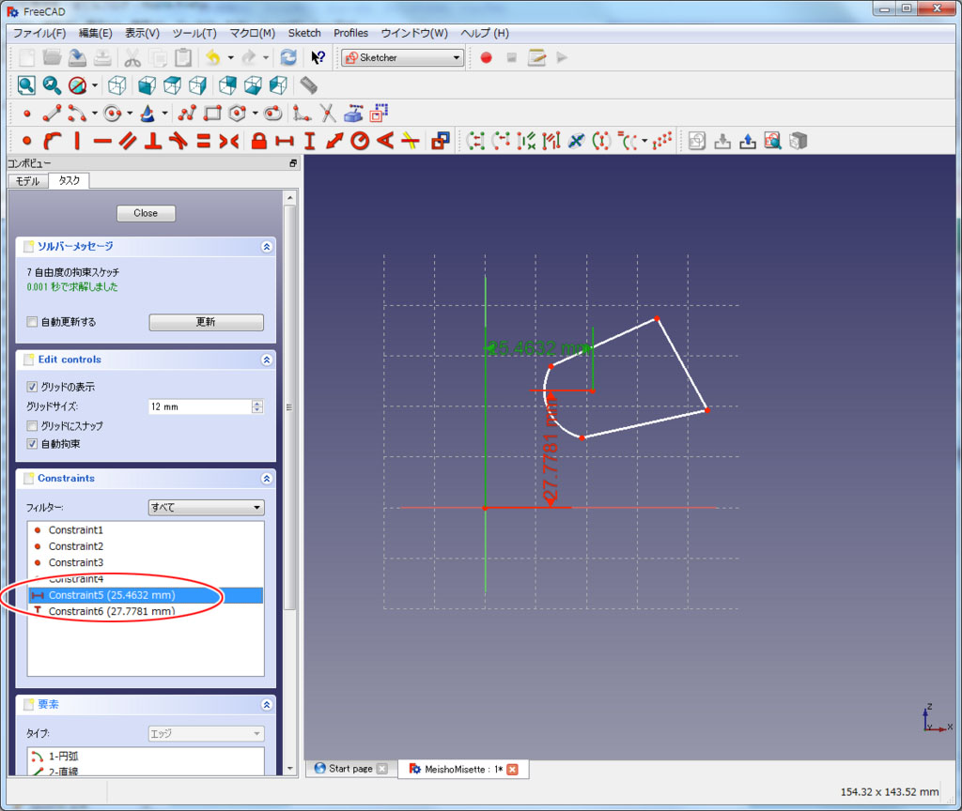
Task: Select the create circle tool
Action: click(x=113, y=114)
